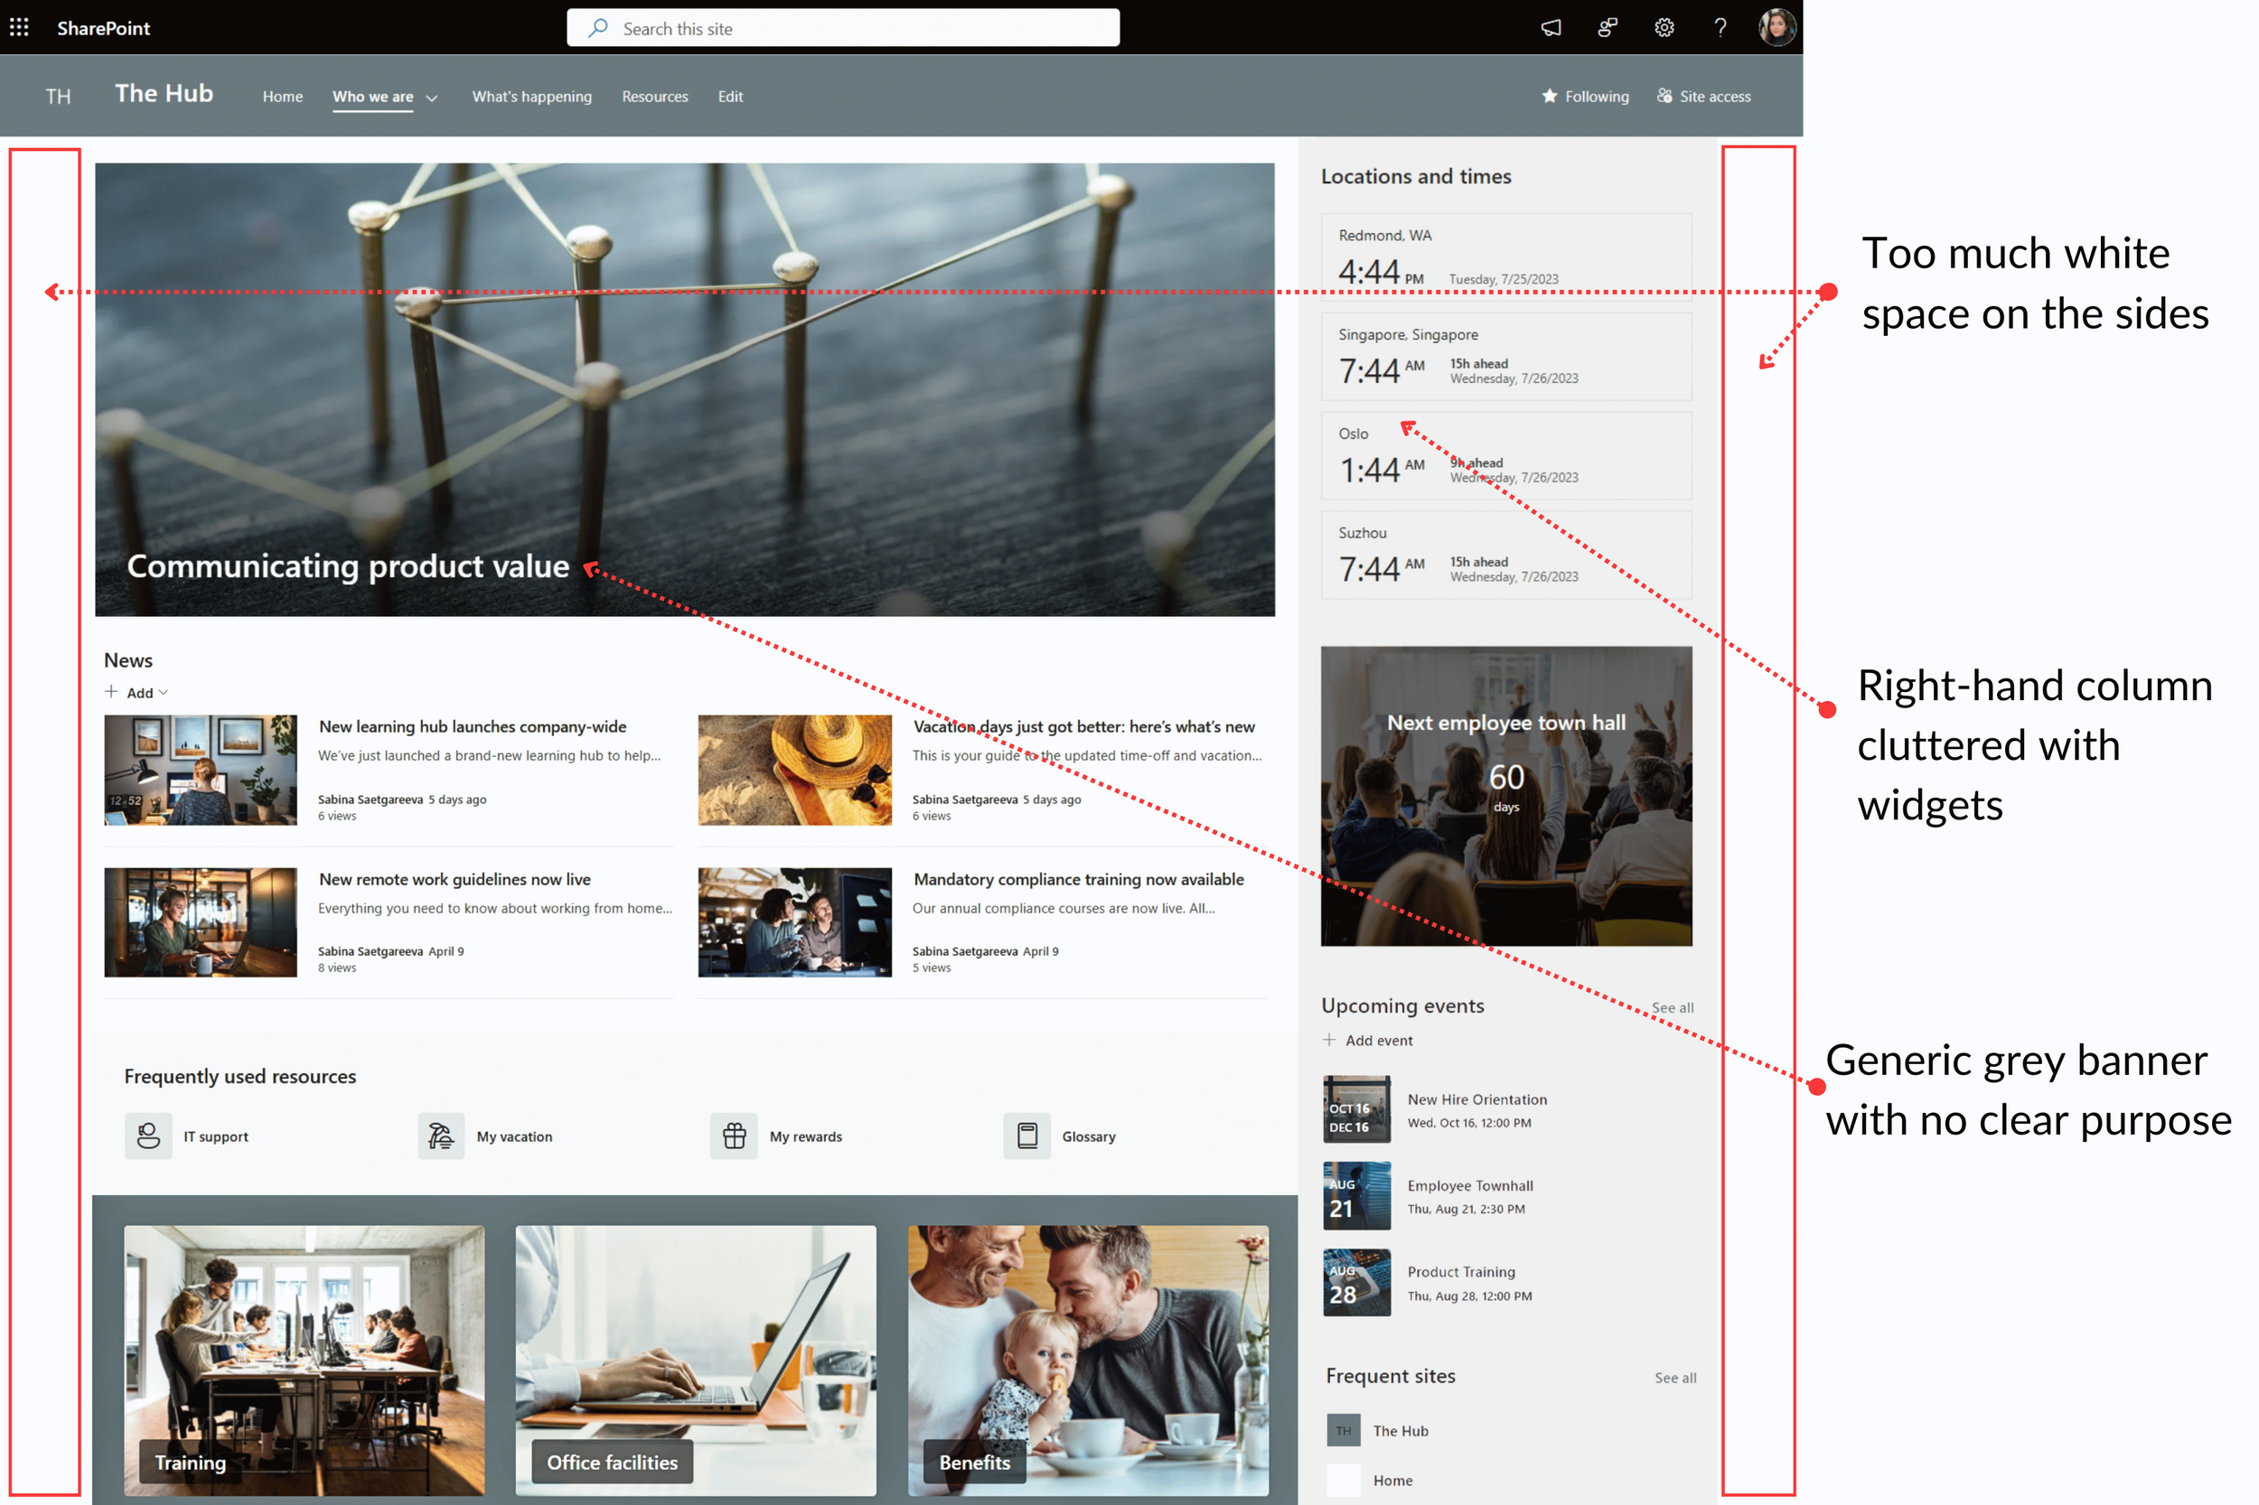
Task: Click the IT support resource icon
Action: [x=148, y=1136]
